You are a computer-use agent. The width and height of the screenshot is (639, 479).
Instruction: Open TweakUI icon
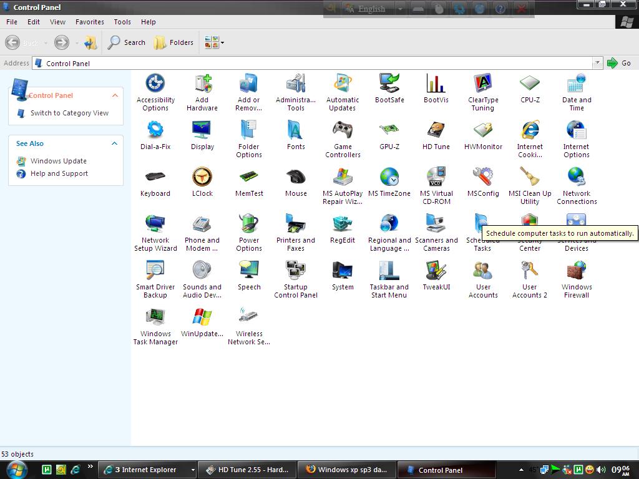tap(436, 271)
